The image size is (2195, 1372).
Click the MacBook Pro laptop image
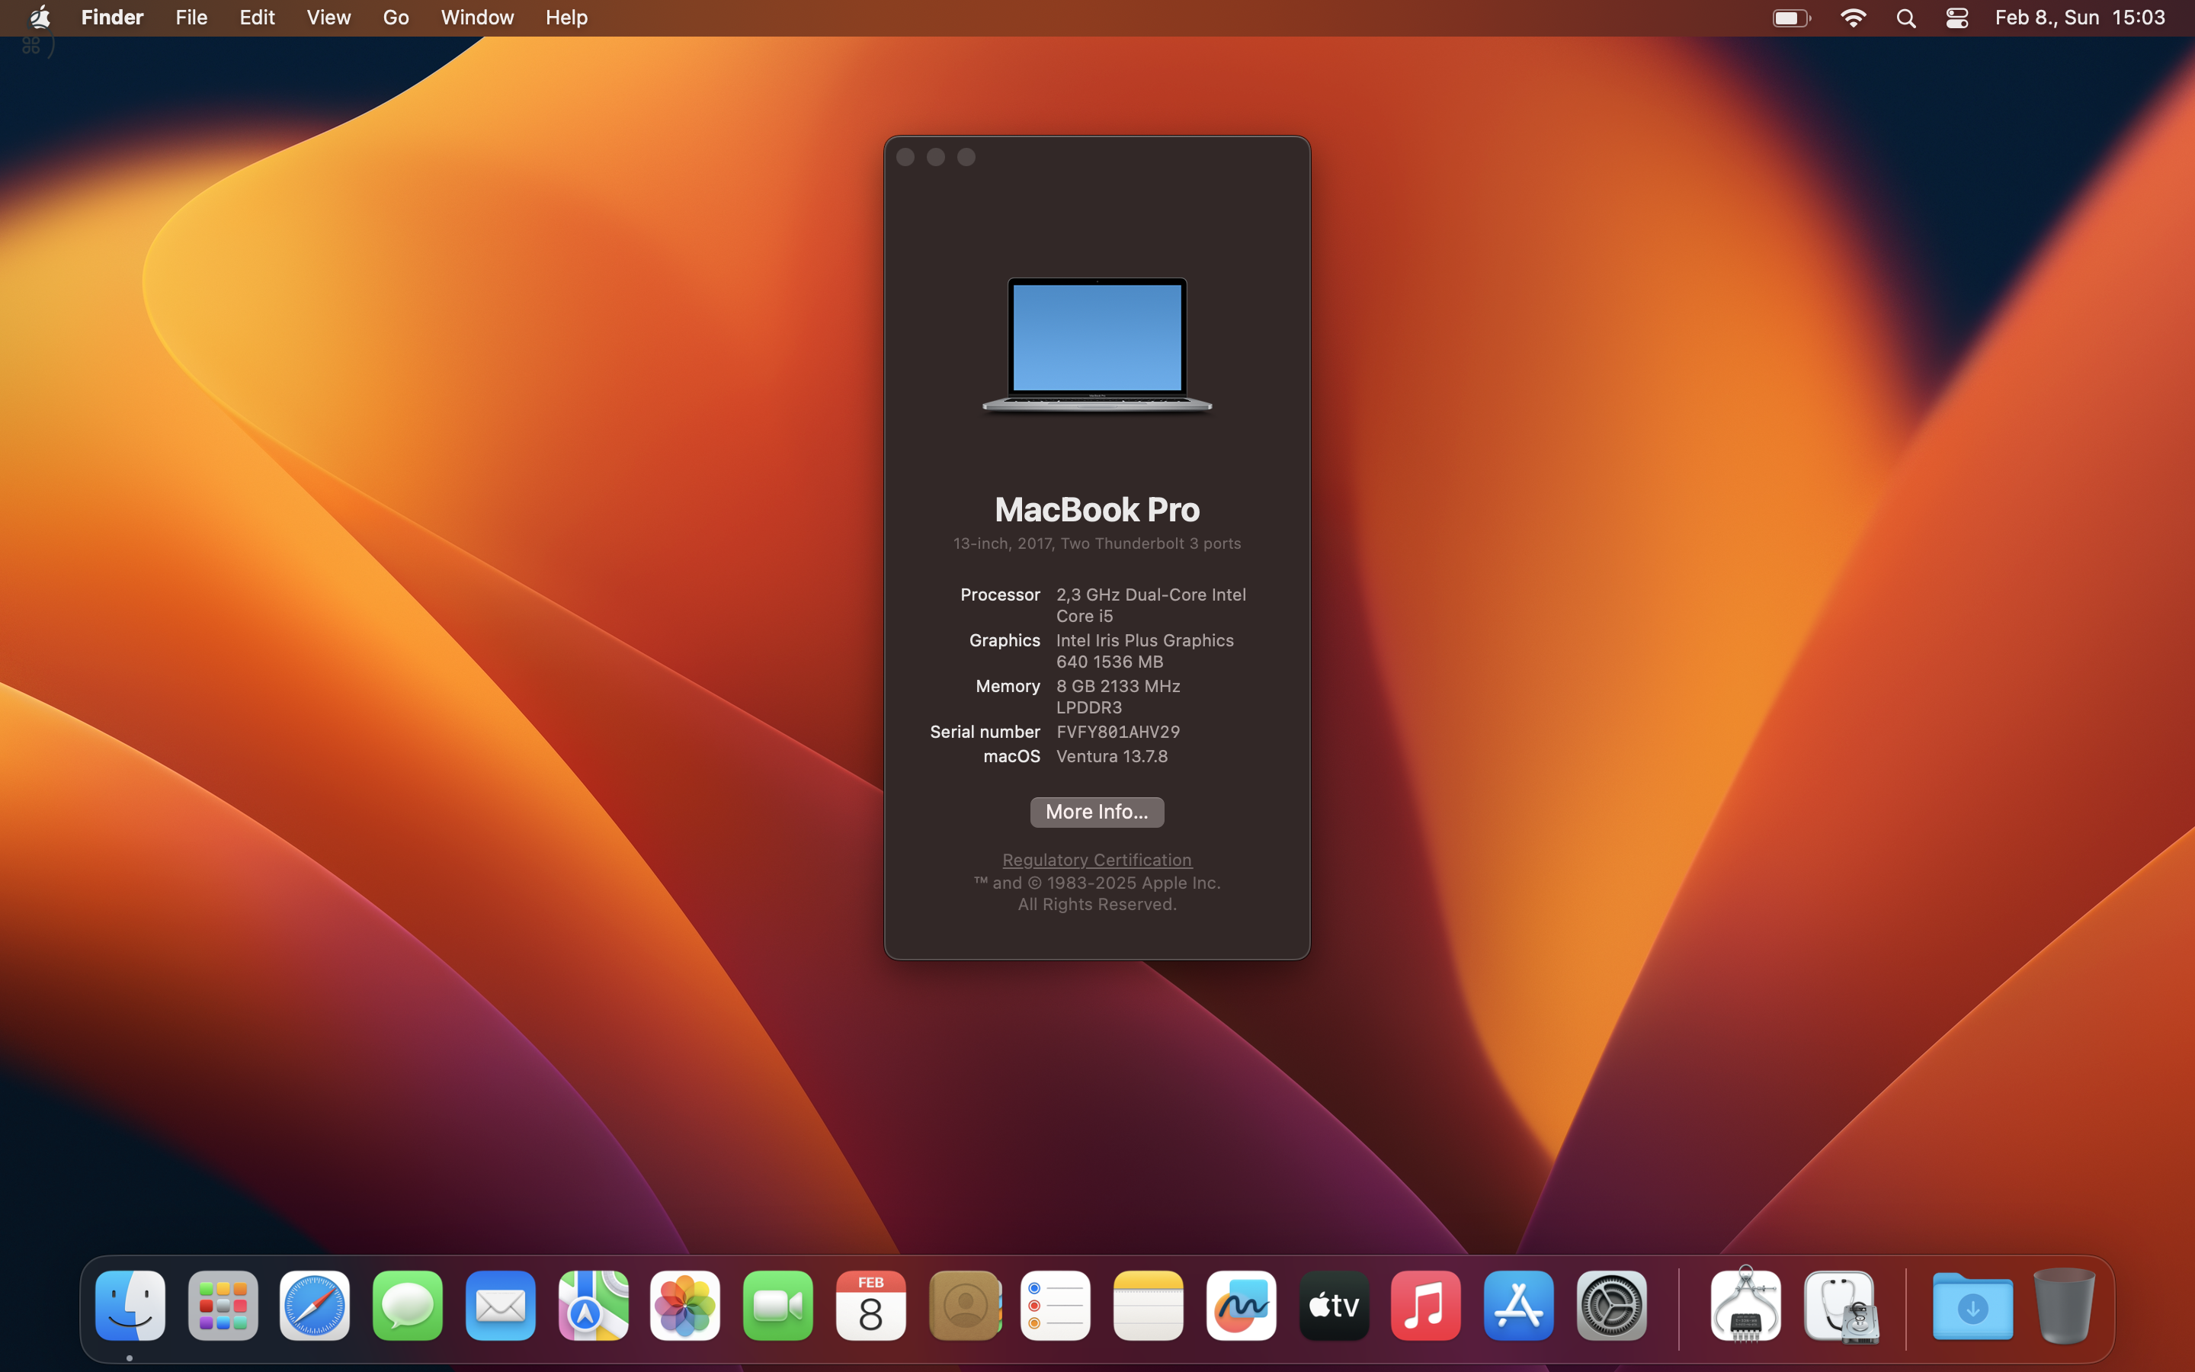pyautogui.click(x=1096, y=345)
